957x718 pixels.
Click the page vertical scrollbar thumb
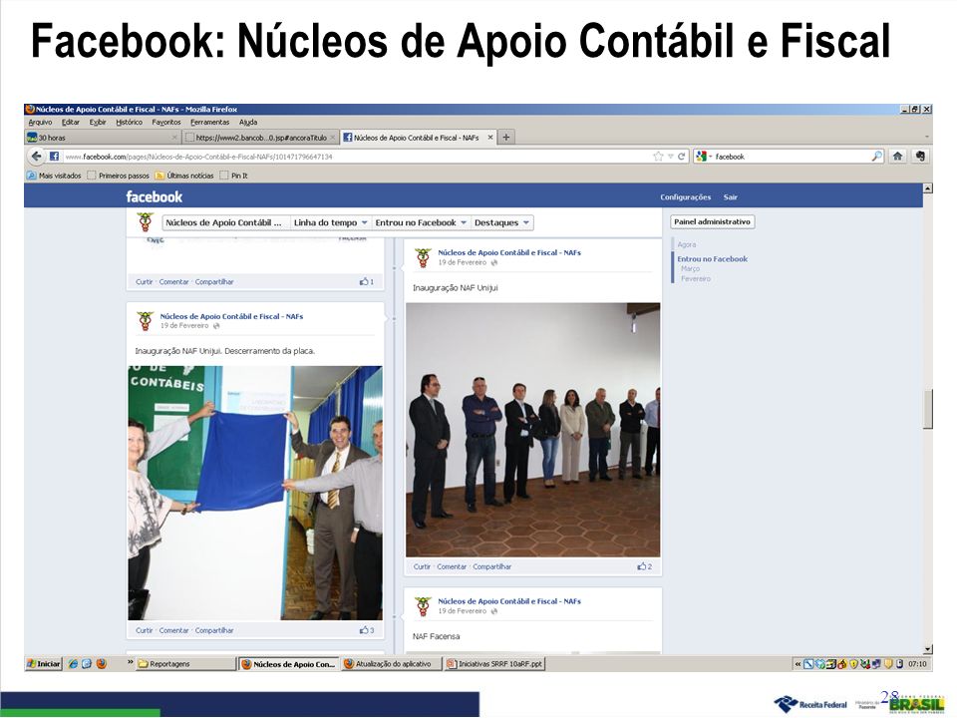pos(928,409)
